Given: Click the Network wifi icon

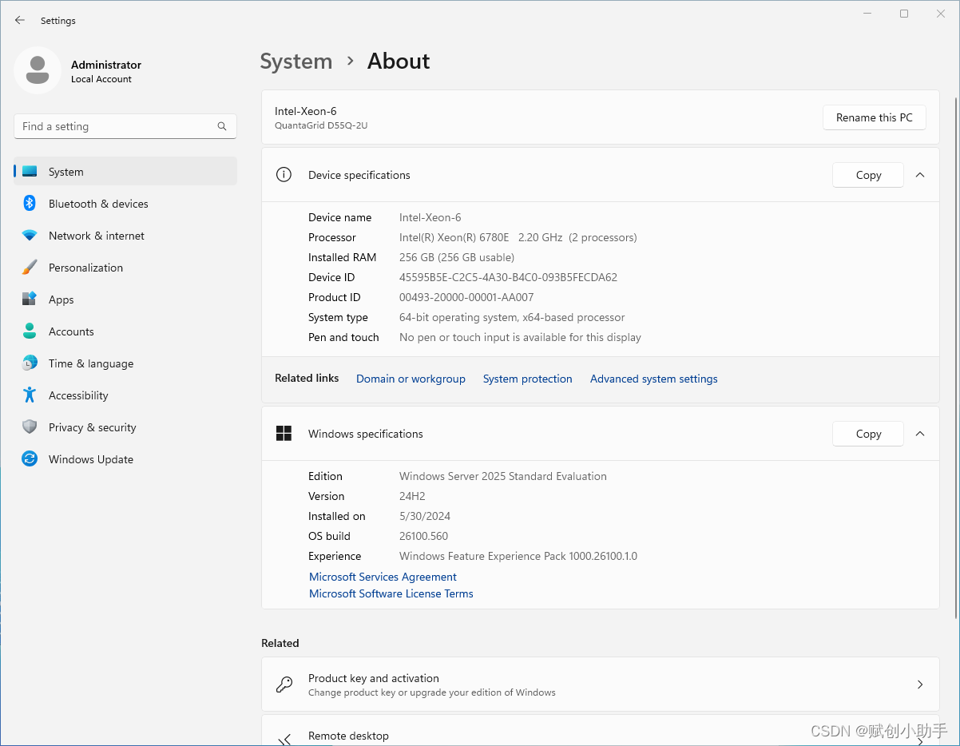Looking at the screenshot, I should pos(30,236).
